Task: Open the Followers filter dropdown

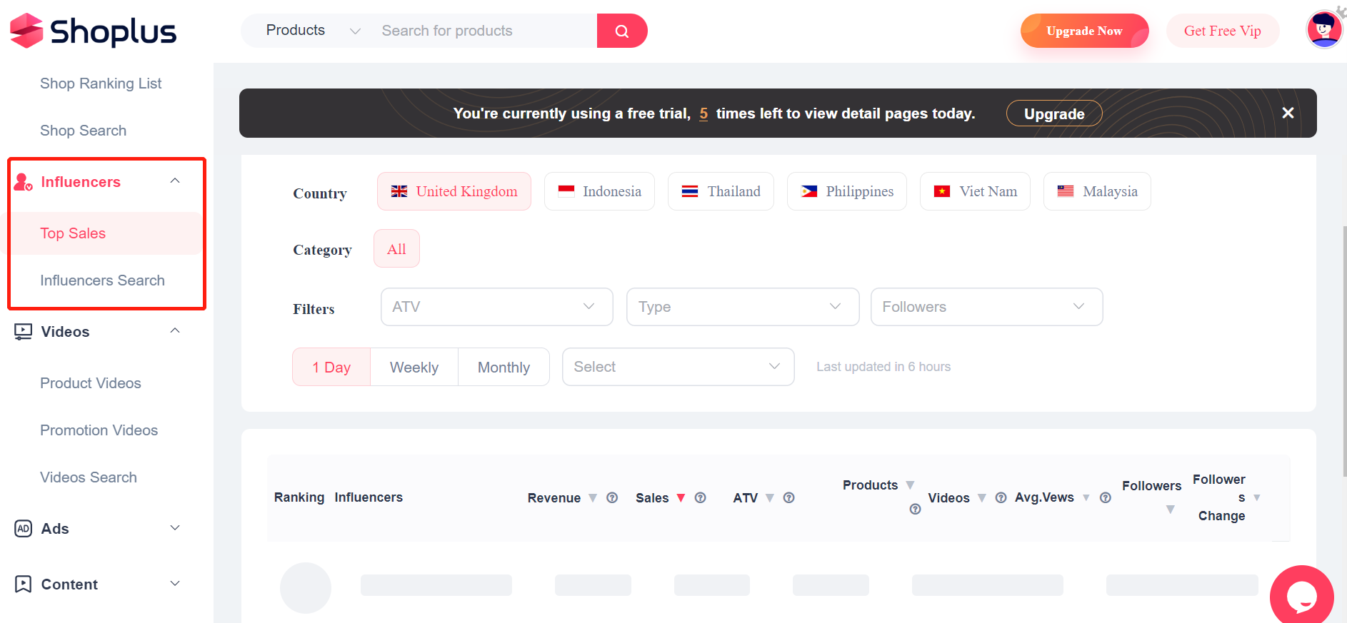Action: [986, 307]
